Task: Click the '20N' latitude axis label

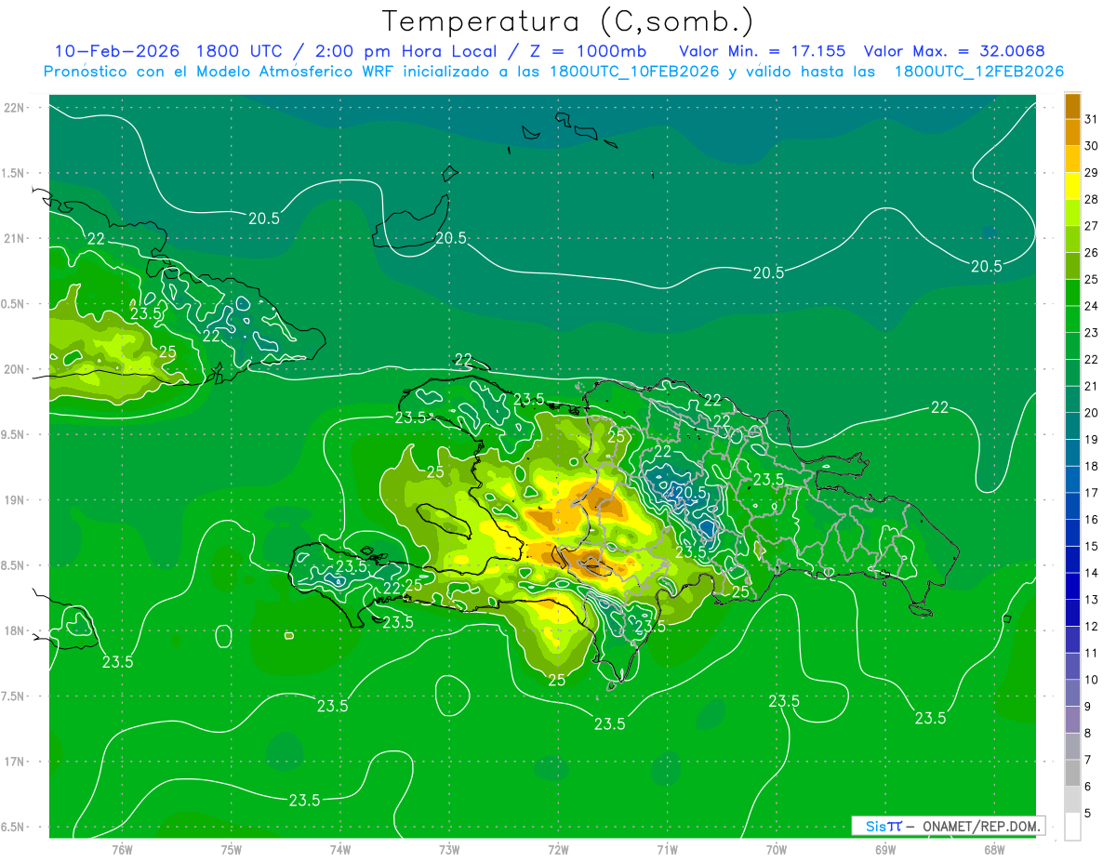Action: (x=15, y=369)
